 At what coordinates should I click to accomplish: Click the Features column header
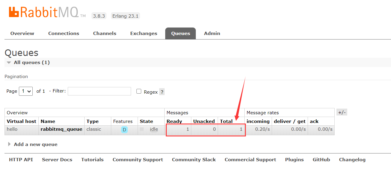click(123, 121)
